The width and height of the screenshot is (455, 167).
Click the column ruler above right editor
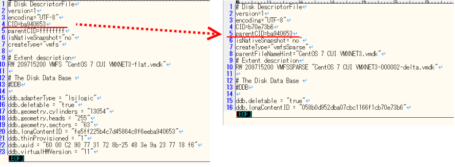(345, 2)
